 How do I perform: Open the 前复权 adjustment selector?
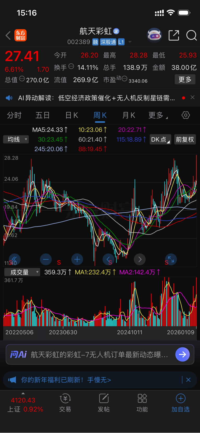click(185, 140)
